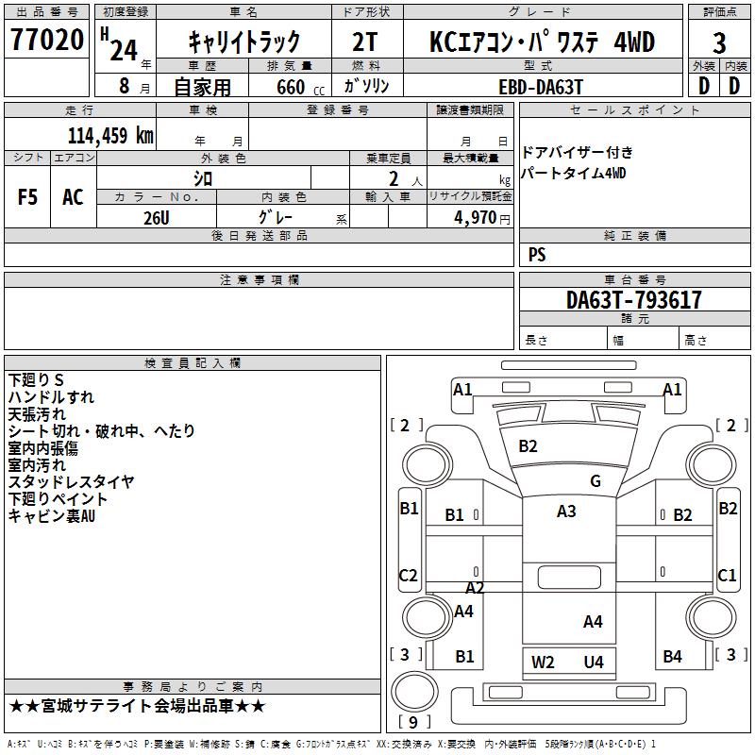Click the model code EBD-DA63T
Viewport: 755px width, 755px height.
click(542, 86)
